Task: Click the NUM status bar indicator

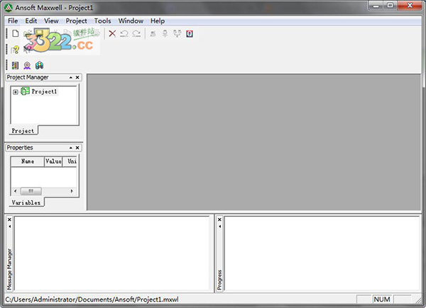Action: pos(382,300)
